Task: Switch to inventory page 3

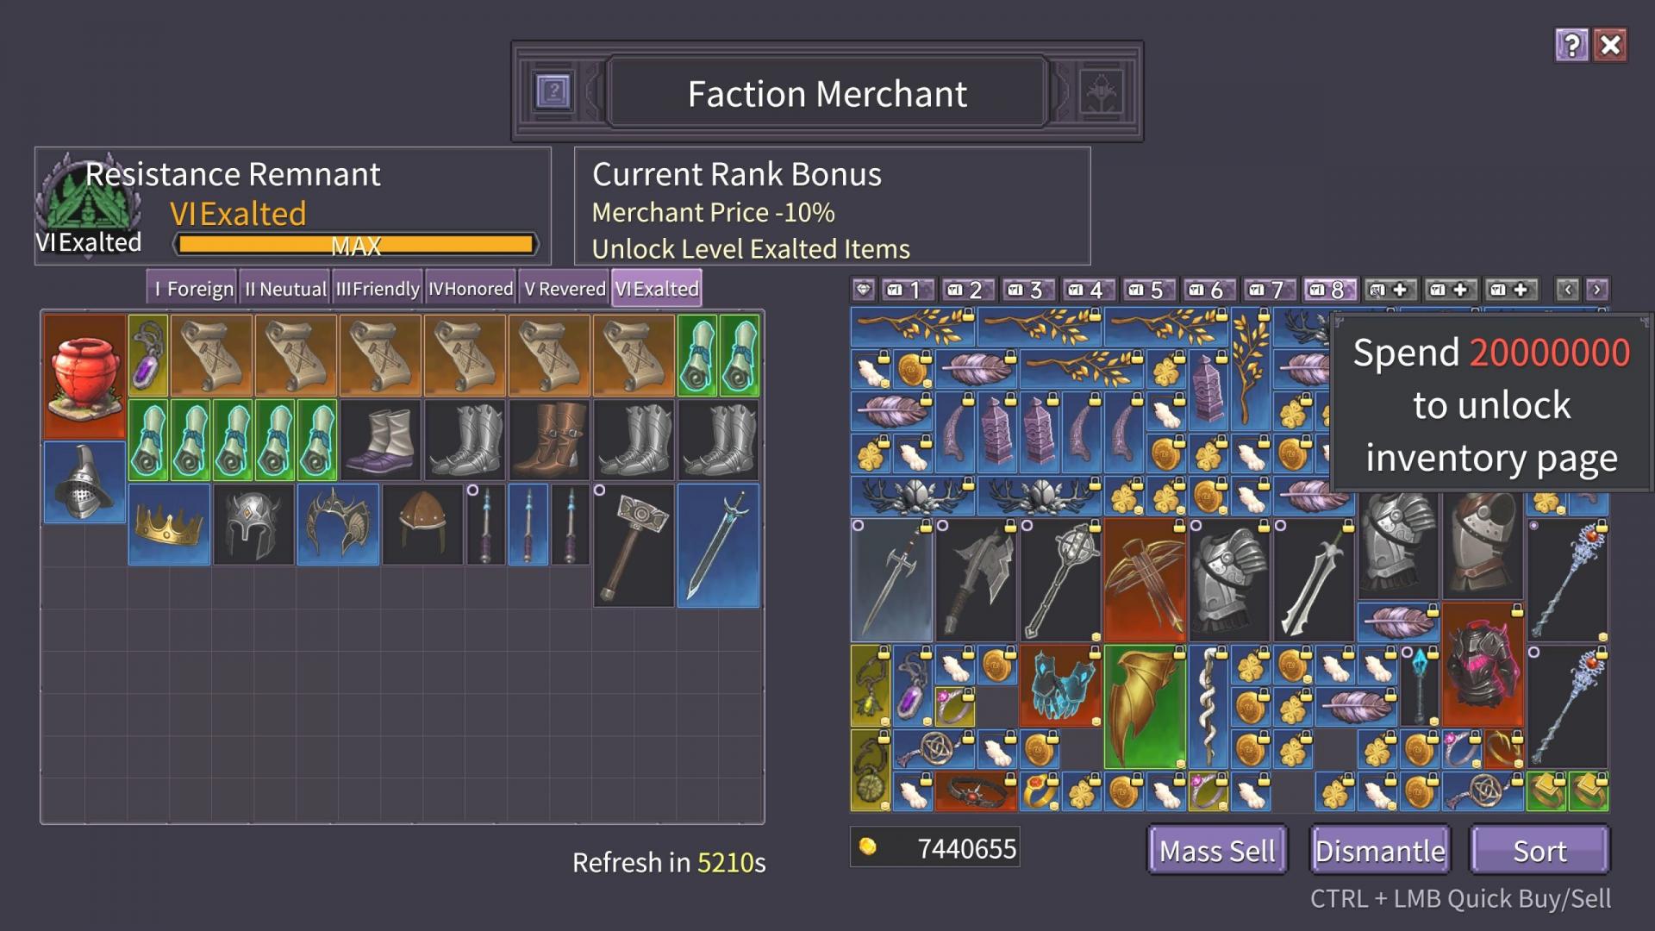Action: [1026, 290]
